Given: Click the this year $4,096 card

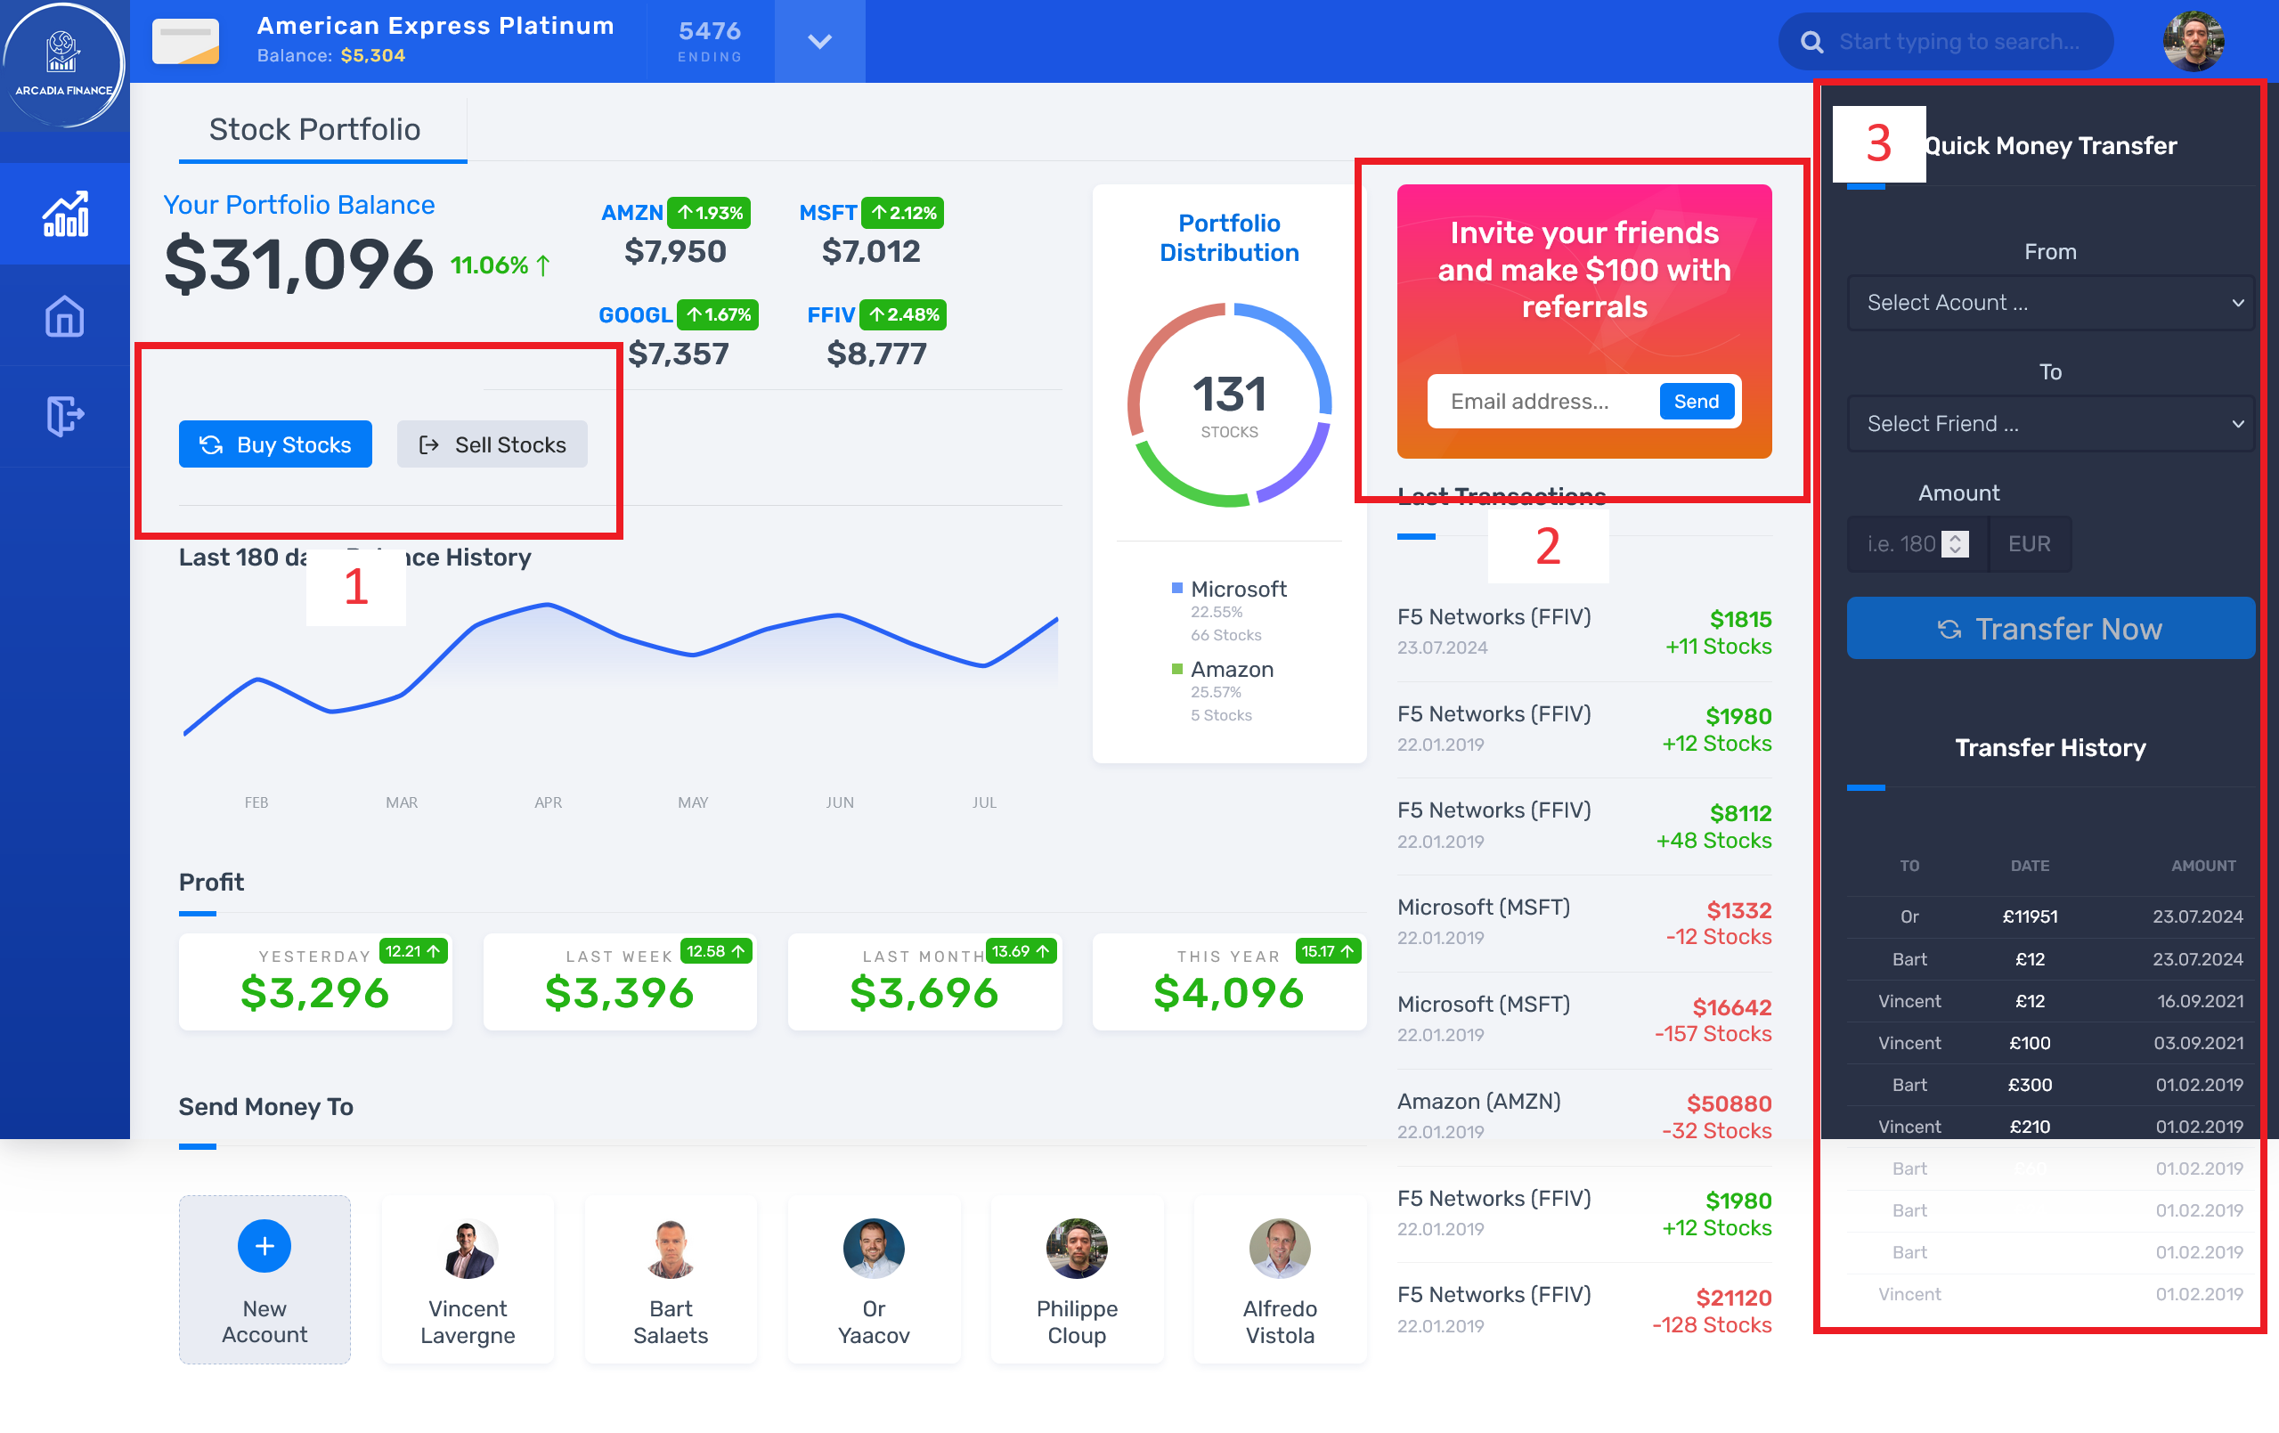Looking at the screenshot, I should (x=1229, y=981).
